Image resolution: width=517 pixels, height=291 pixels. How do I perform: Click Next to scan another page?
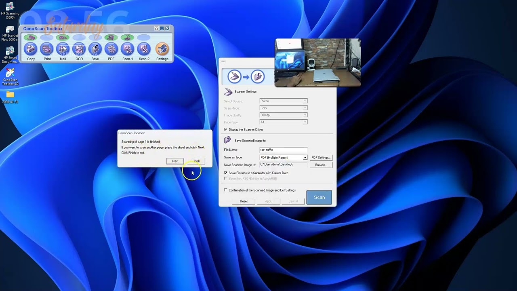[175, 161]
